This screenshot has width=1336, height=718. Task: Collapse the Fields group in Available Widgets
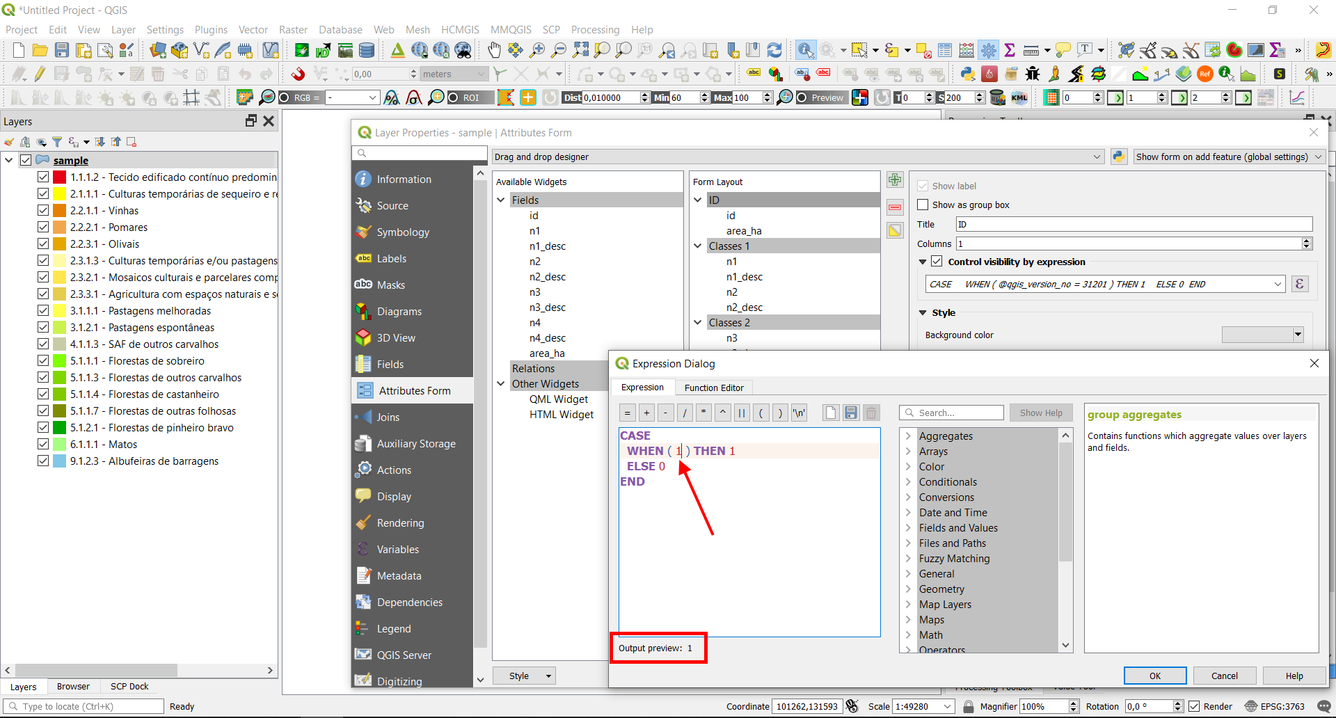click(x=502, y=200)
